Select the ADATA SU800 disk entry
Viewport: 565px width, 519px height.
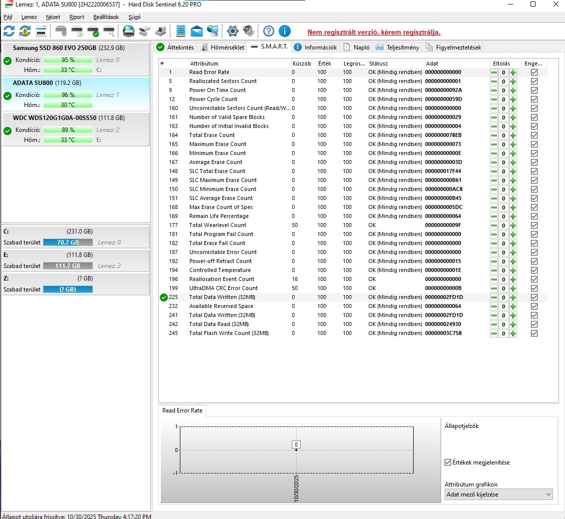tap(75, 94)
